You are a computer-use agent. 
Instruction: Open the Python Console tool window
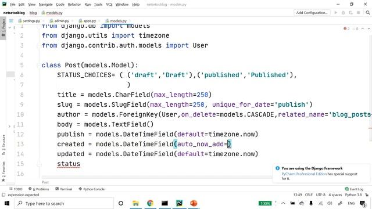[x=92, y=189]
